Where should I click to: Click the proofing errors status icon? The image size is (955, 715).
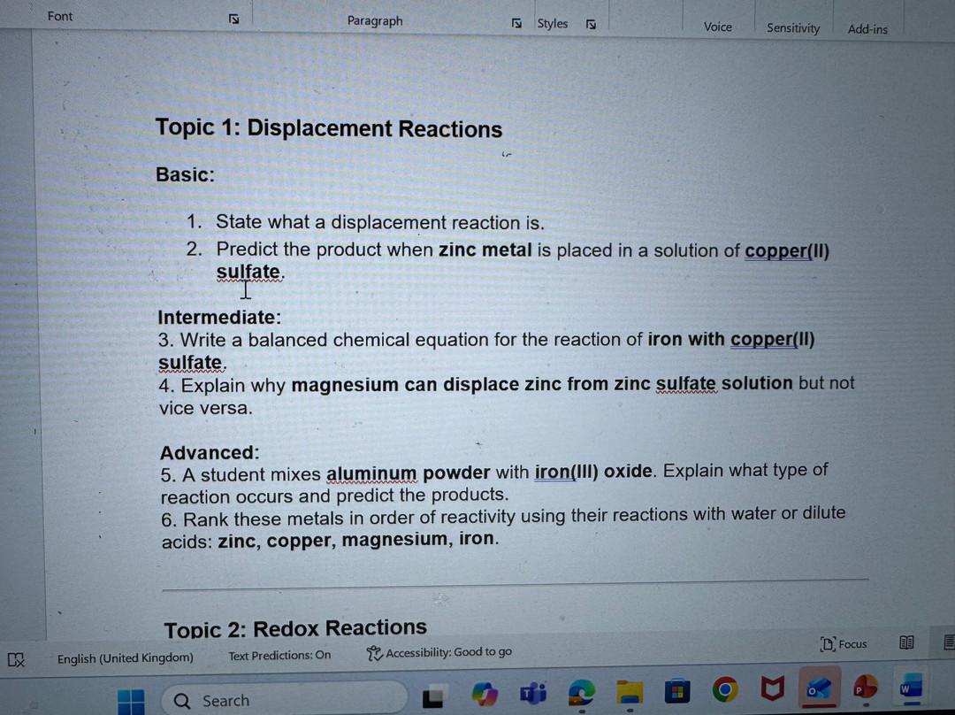[x=15, y=659]
